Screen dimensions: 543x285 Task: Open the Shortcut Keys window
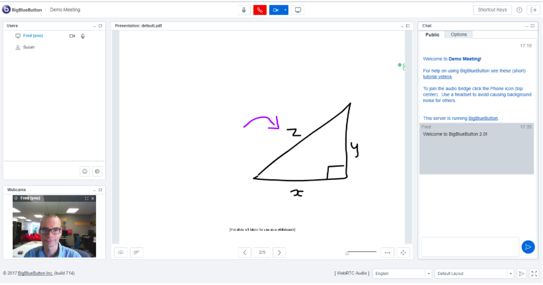(492, 10)
